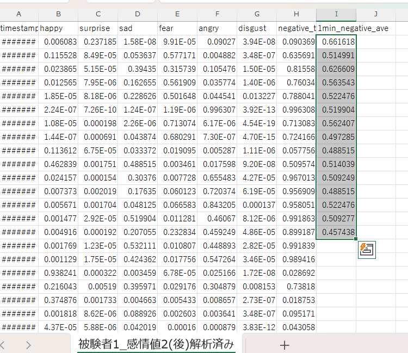Select the 'disgust' header cell
408x353 pixels.
click(257, 28)
